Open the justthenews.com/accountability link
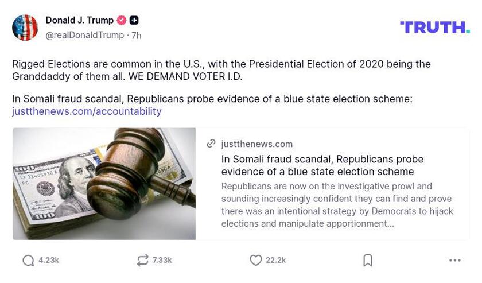The image size is (482, 283). pos(87,111)
